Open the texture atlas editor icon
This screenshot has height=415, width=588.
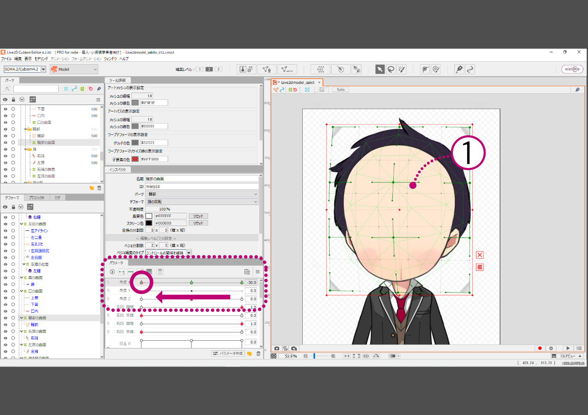247,69
